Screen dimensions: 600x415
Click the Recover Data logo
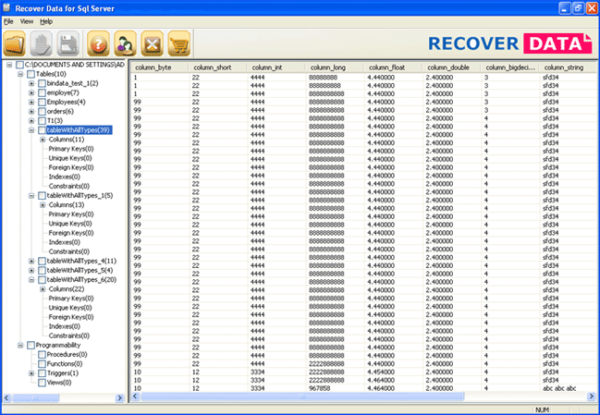click(512, 43)
